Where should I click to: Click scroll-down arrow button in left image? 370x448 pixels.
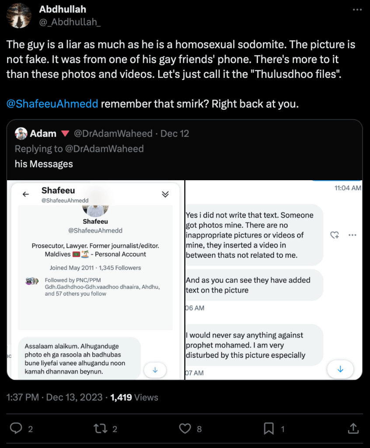pos(155,370)
